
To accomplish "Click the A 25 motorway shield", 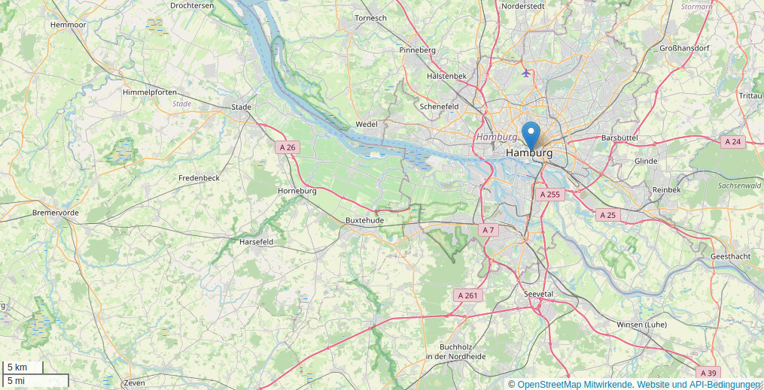I will (x=608, y=215).
